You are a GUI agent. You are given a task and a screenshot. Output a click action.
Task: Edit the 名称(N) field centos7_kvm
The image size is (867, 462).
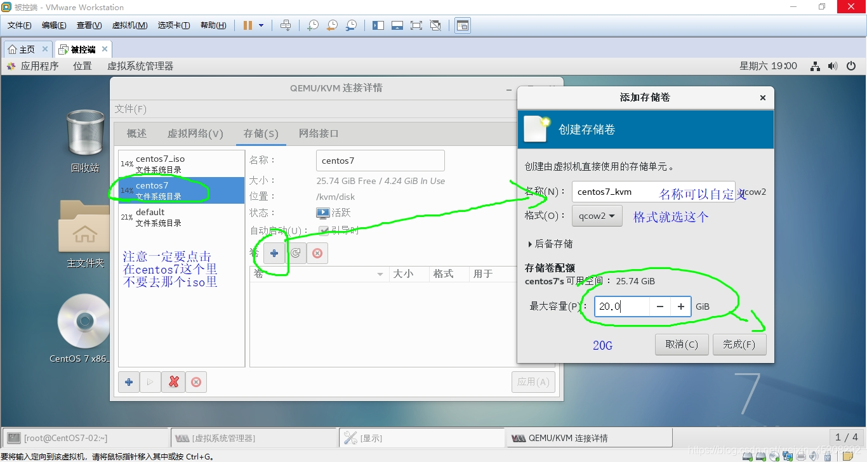pos(653,192)
